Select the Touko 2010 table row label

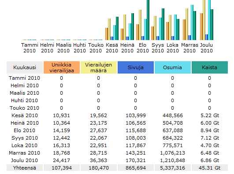(25, 108)
